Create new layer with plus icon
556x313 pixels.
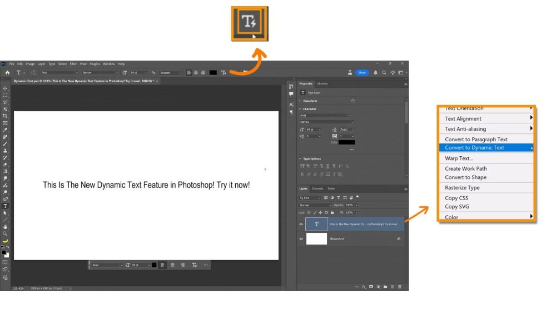(x=392, y=287)
